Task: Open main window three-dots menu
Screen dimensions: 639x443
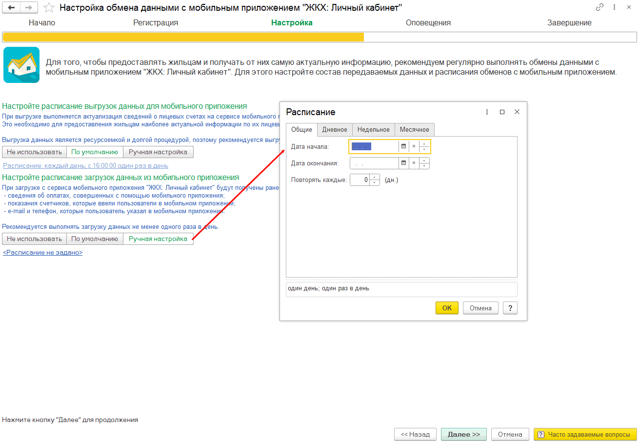Action: point(615,7)
